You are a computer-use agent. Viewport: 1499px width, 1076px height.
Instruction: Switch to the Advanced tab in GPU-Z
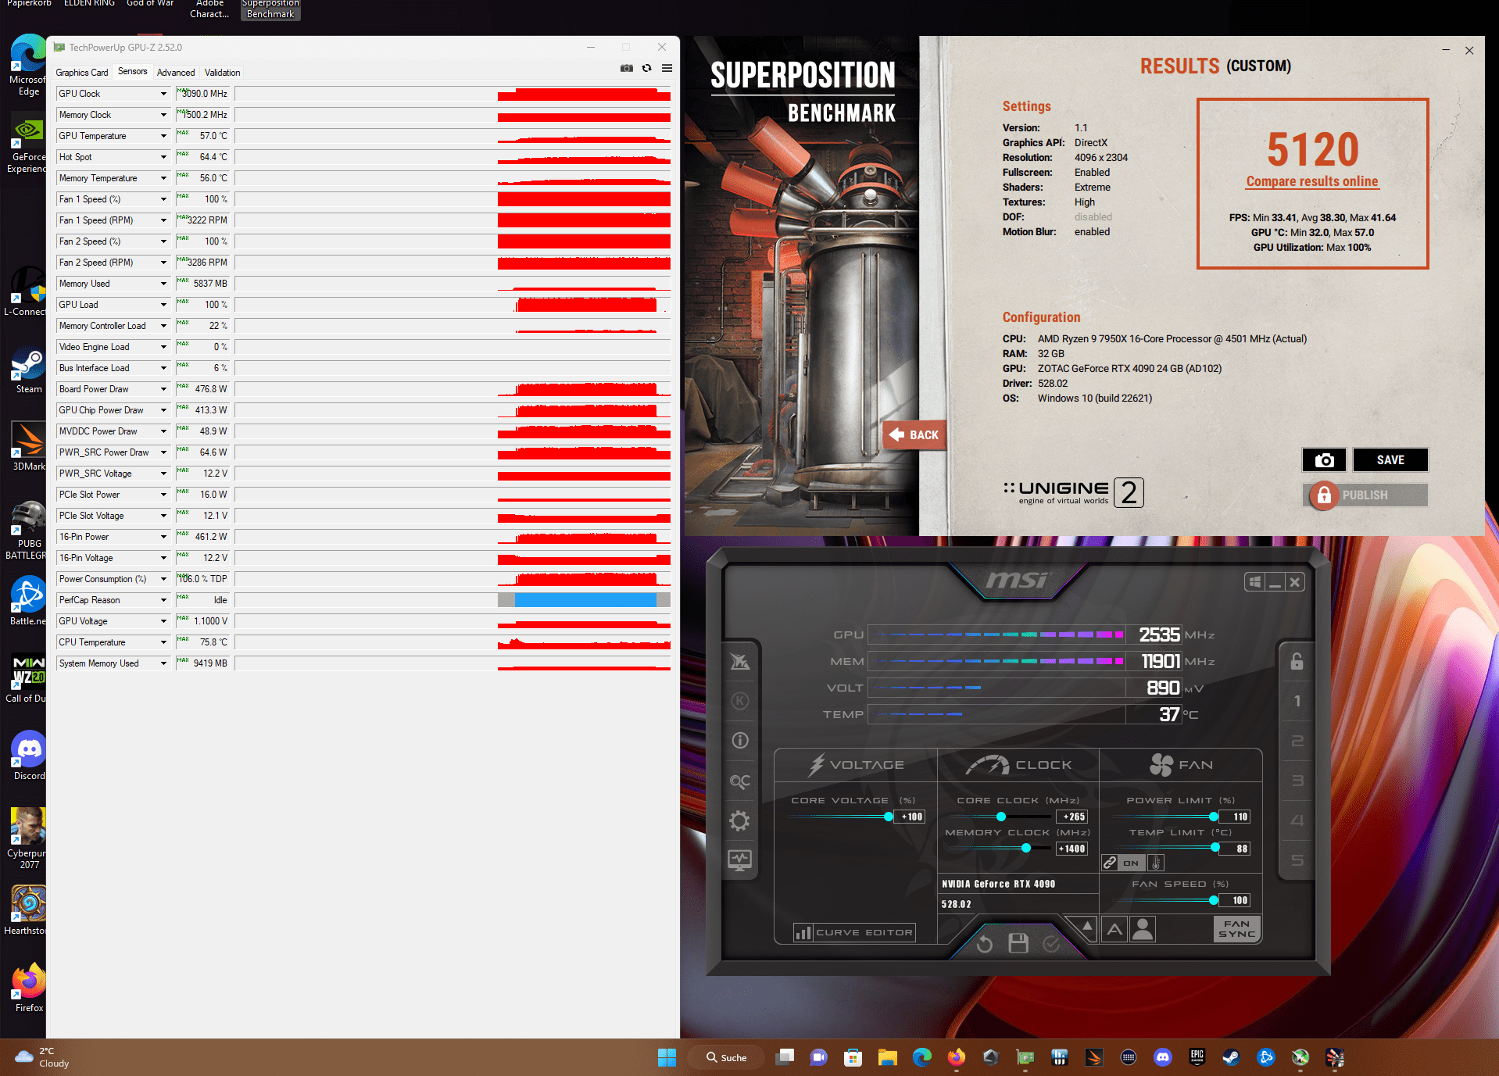176,73
